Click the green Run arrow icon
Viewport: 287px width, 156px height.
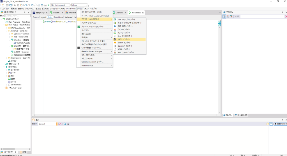click(49, 5)
